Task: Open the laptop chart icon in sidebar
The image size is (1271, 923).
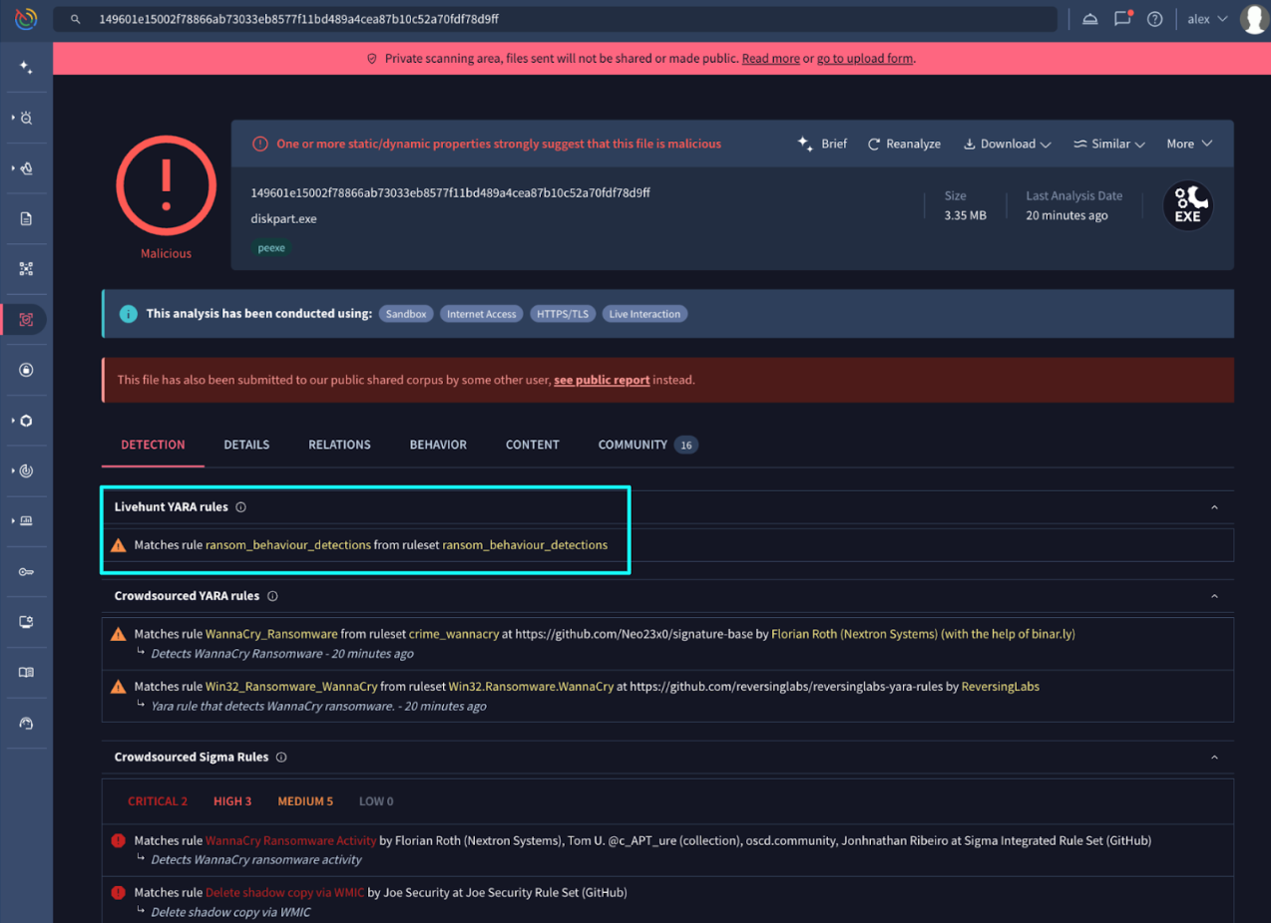Action: point(27,521)
